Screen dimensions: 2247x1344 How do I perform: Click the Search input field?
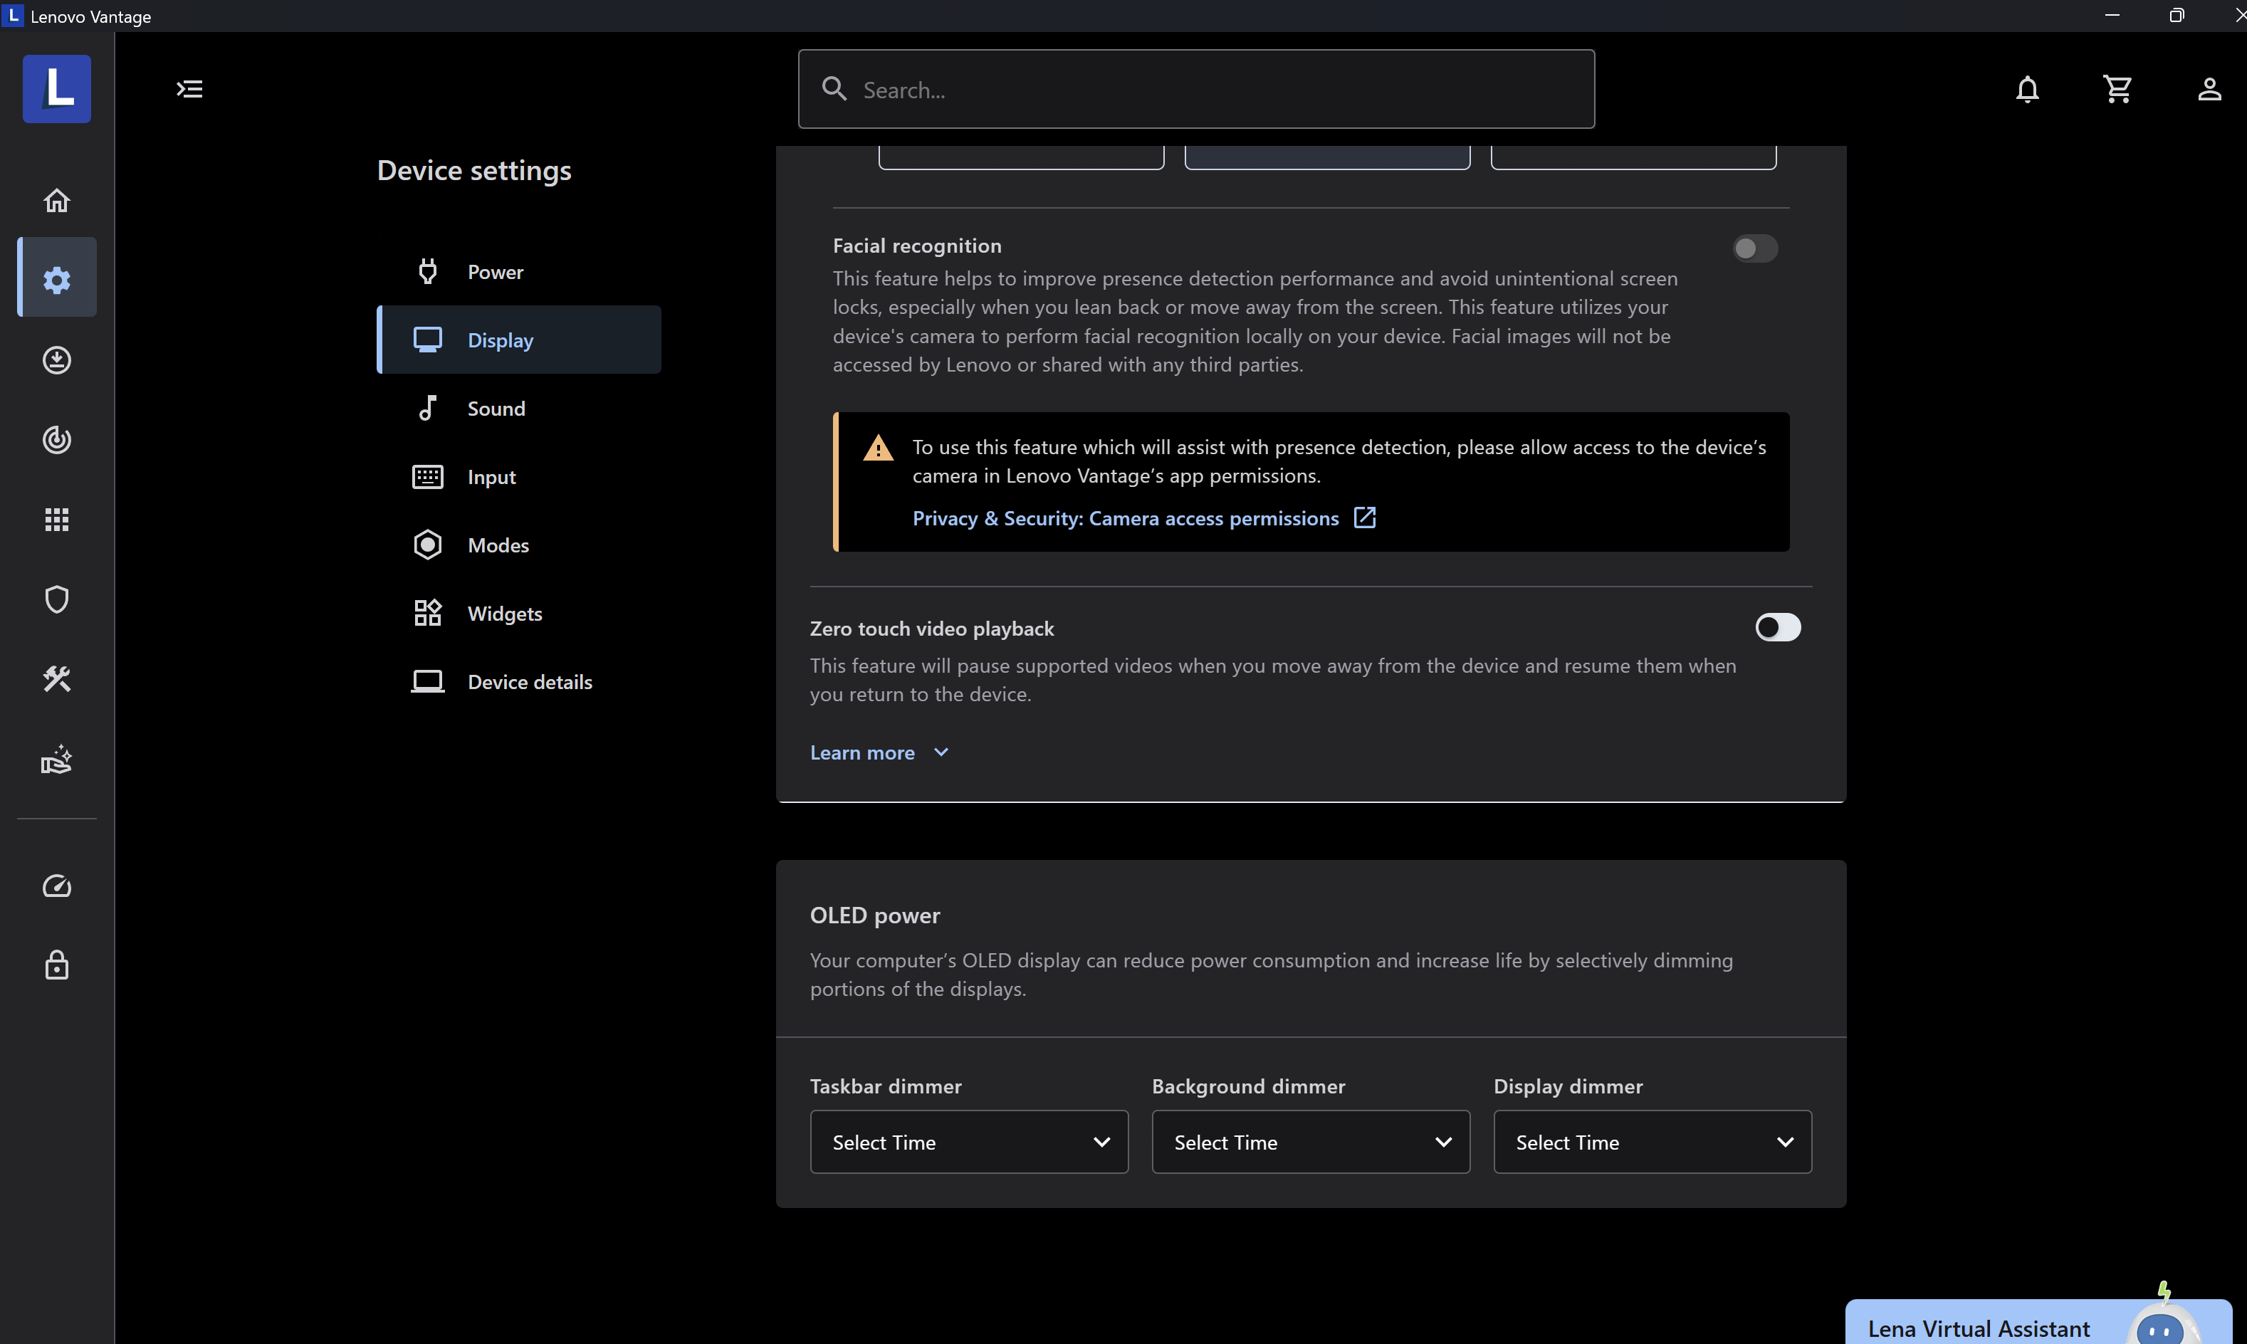[x=1195, y=90]
